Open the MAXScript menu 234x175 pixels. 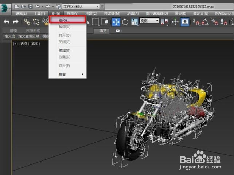pos(224,13)
